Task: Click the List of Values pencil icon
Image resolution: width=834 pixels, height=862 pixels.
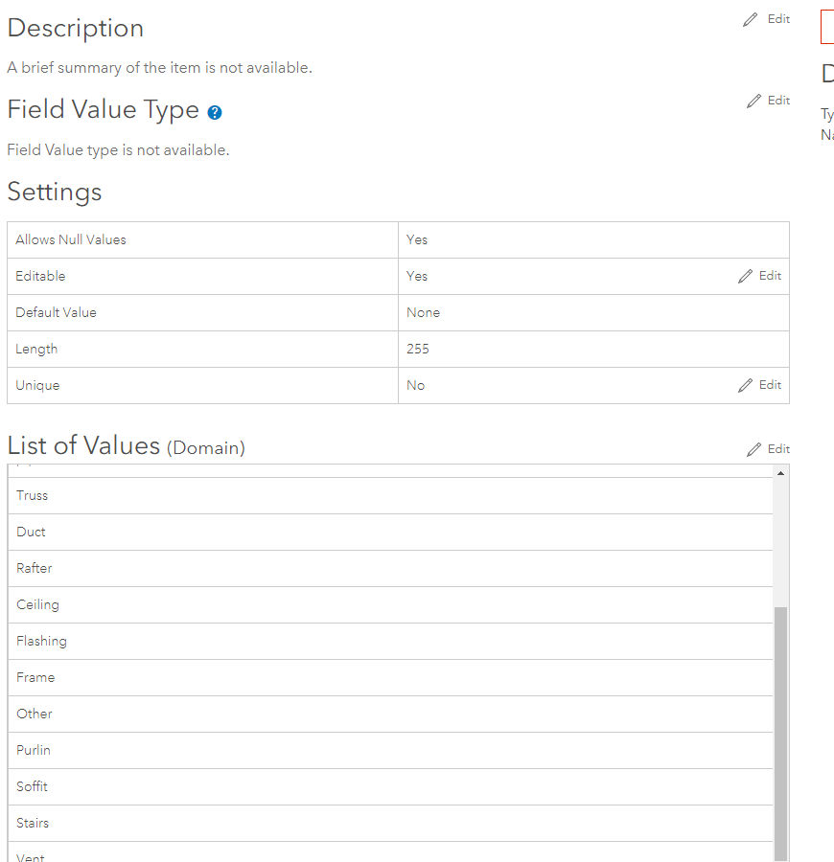Action: point(754,449)
